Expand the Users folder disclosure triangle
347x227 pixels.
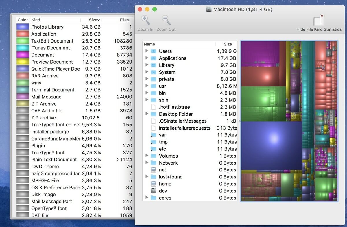click(147, 51)
